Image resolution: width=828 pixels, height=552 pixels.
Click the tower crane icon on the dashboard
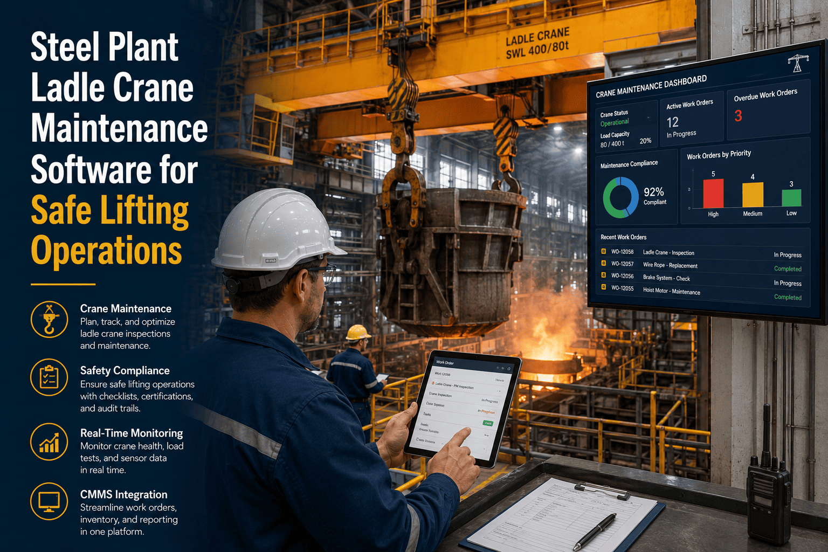tap(797, 63)
